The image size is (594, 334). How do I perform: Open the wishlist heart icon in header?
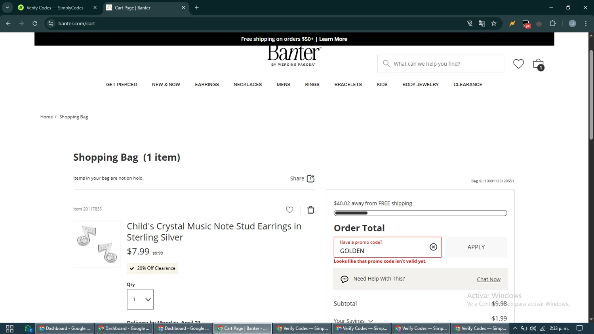518,64
